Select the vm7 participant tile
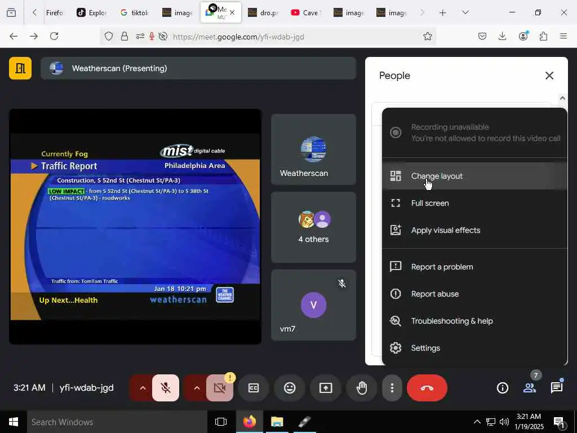 313,305
